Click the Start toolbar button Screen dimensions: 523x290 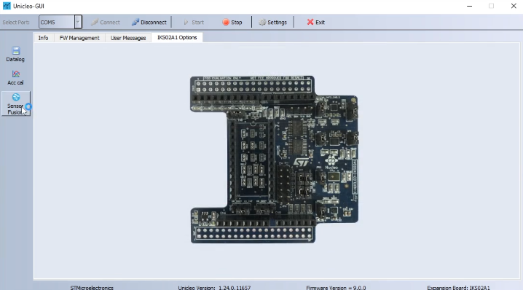coord(194,23)
